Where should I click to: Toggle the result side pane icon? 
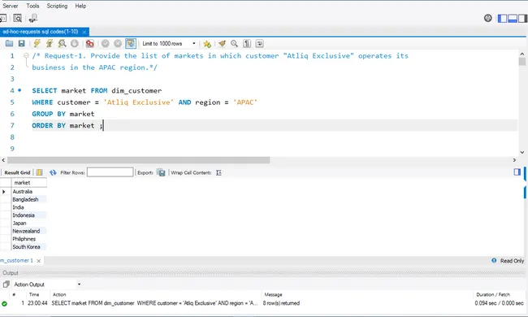coord(517,172)
